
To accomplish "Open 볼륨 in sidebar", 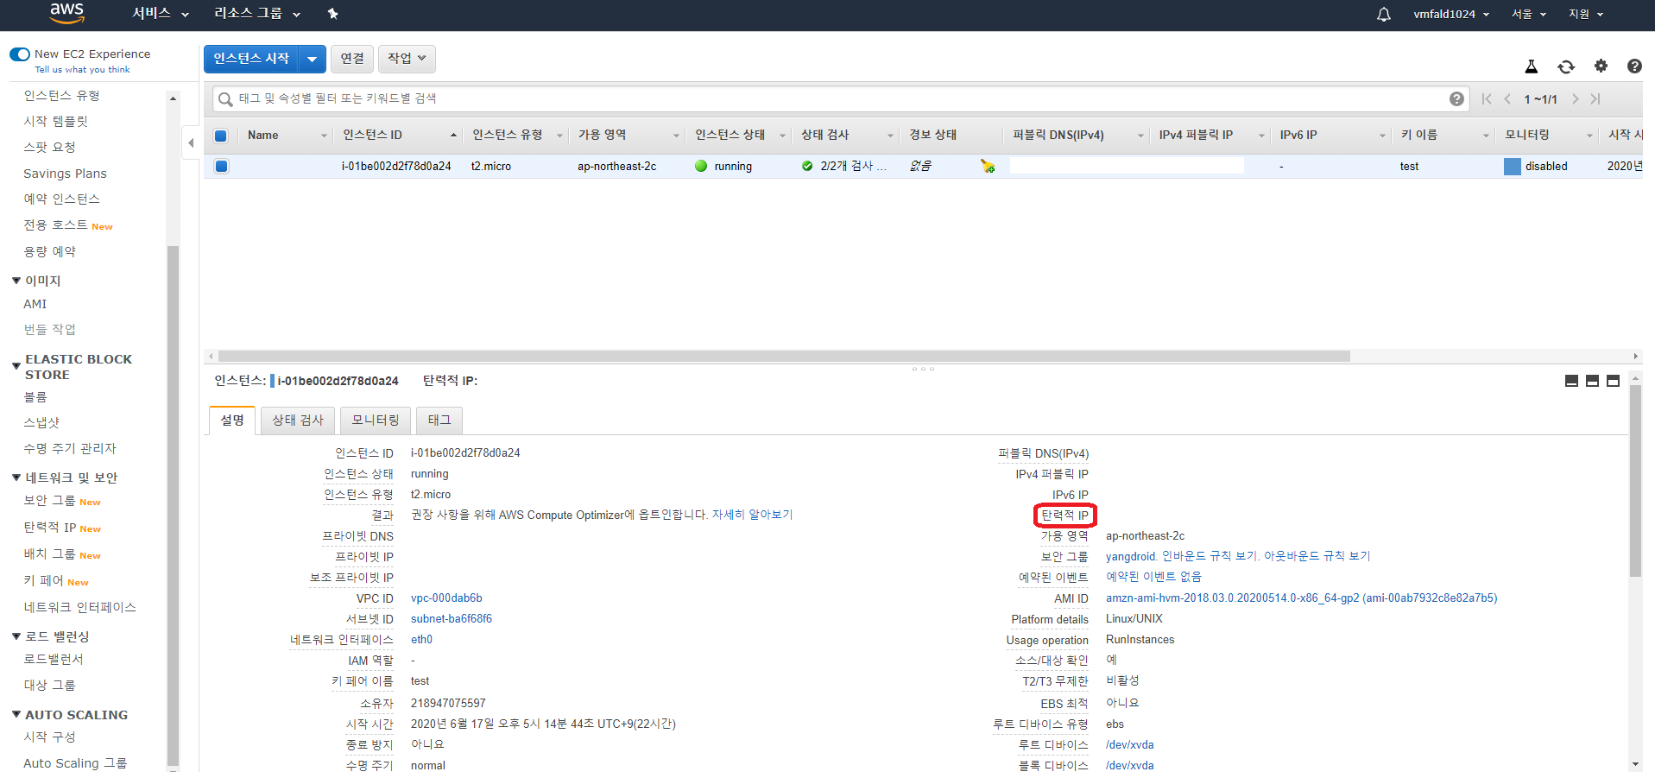I will [x=35, y=397].
